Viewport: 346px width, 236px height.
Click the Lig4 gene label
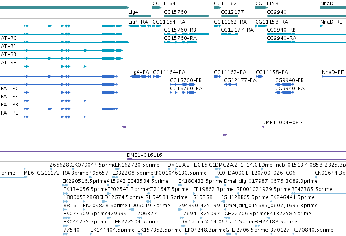click(133, 12)
